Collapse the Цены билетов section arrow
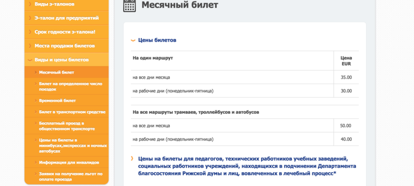Screen dimensions: 414x186 pos(133,40)
